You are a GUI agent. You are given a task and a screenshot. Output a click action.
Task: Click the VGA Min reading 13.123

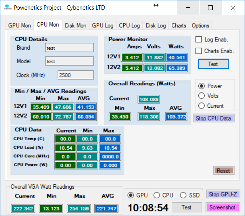click(51, 208)
